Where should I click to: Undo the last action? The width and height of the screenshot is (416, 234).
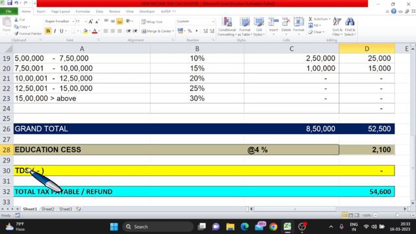point(16,3)
